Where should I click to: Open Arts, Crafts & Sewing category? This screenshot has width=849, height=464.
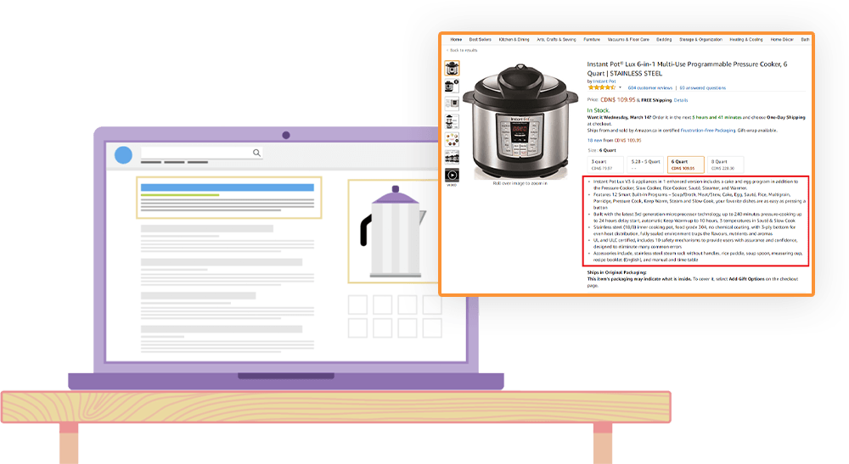click(x=556, y=40)
